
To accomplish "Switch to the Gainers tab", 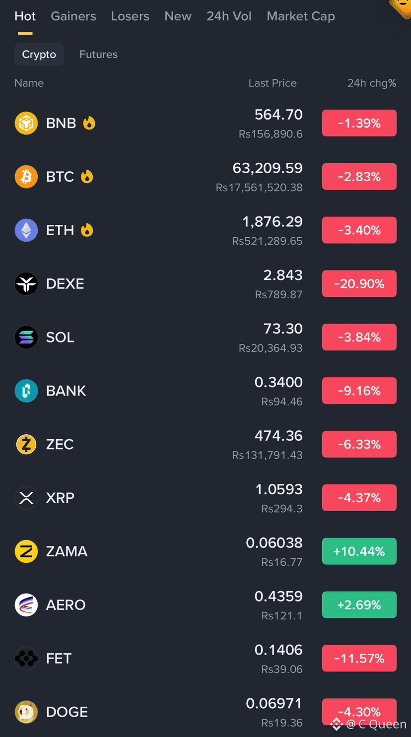I will pyautogui.click(x=73, y=16).
